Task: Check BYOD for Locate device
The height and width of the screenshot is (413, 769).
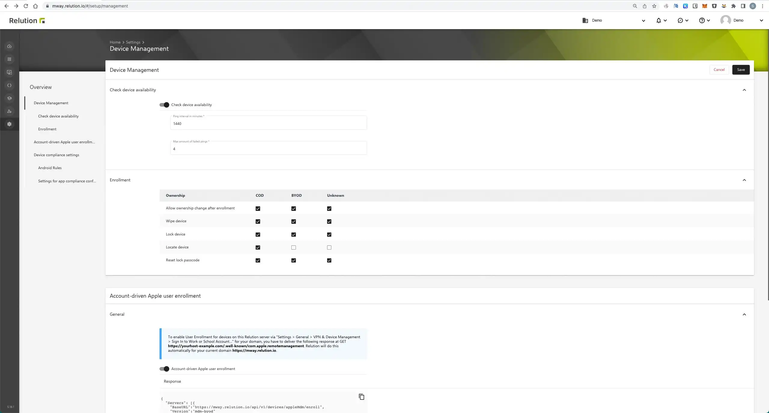Action: coord(293,247)
